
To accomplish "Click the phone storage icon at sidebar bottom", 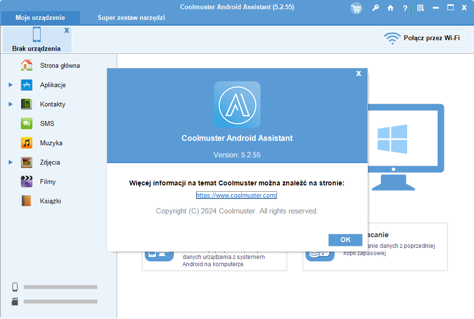I will 15,287.
